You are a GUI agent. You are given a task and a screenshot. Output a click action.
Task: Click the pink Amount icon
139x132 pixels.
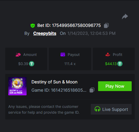pyautogui.click(x=18, y=55)
